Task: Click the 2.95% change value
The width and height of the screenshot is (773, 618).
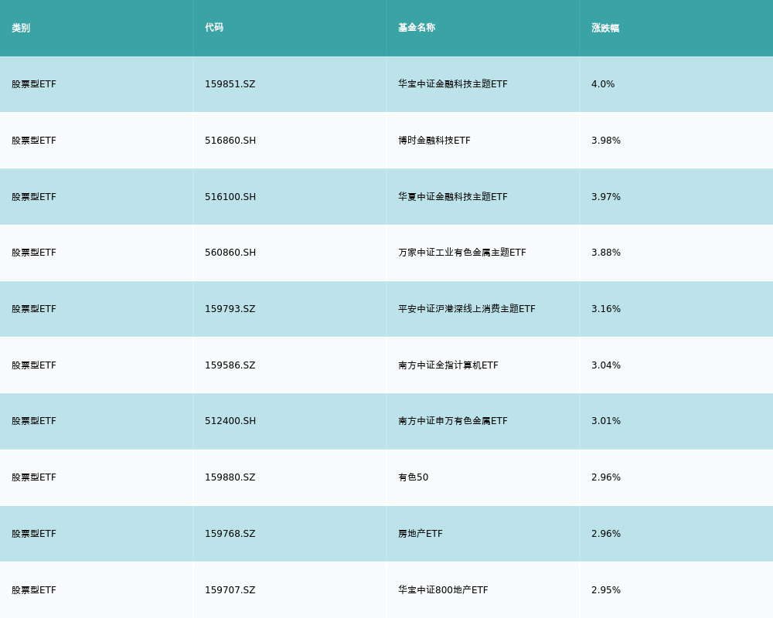Action: [606, 590]
